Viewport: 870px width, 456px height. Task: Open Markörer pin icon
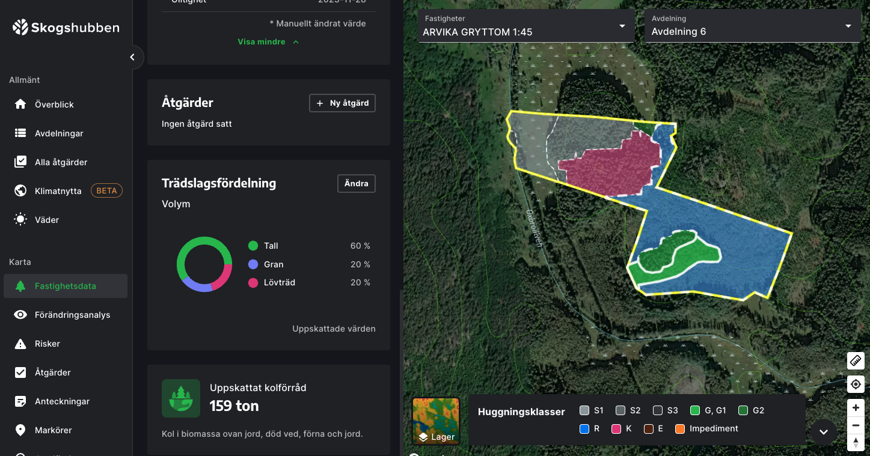pos(20,430)
